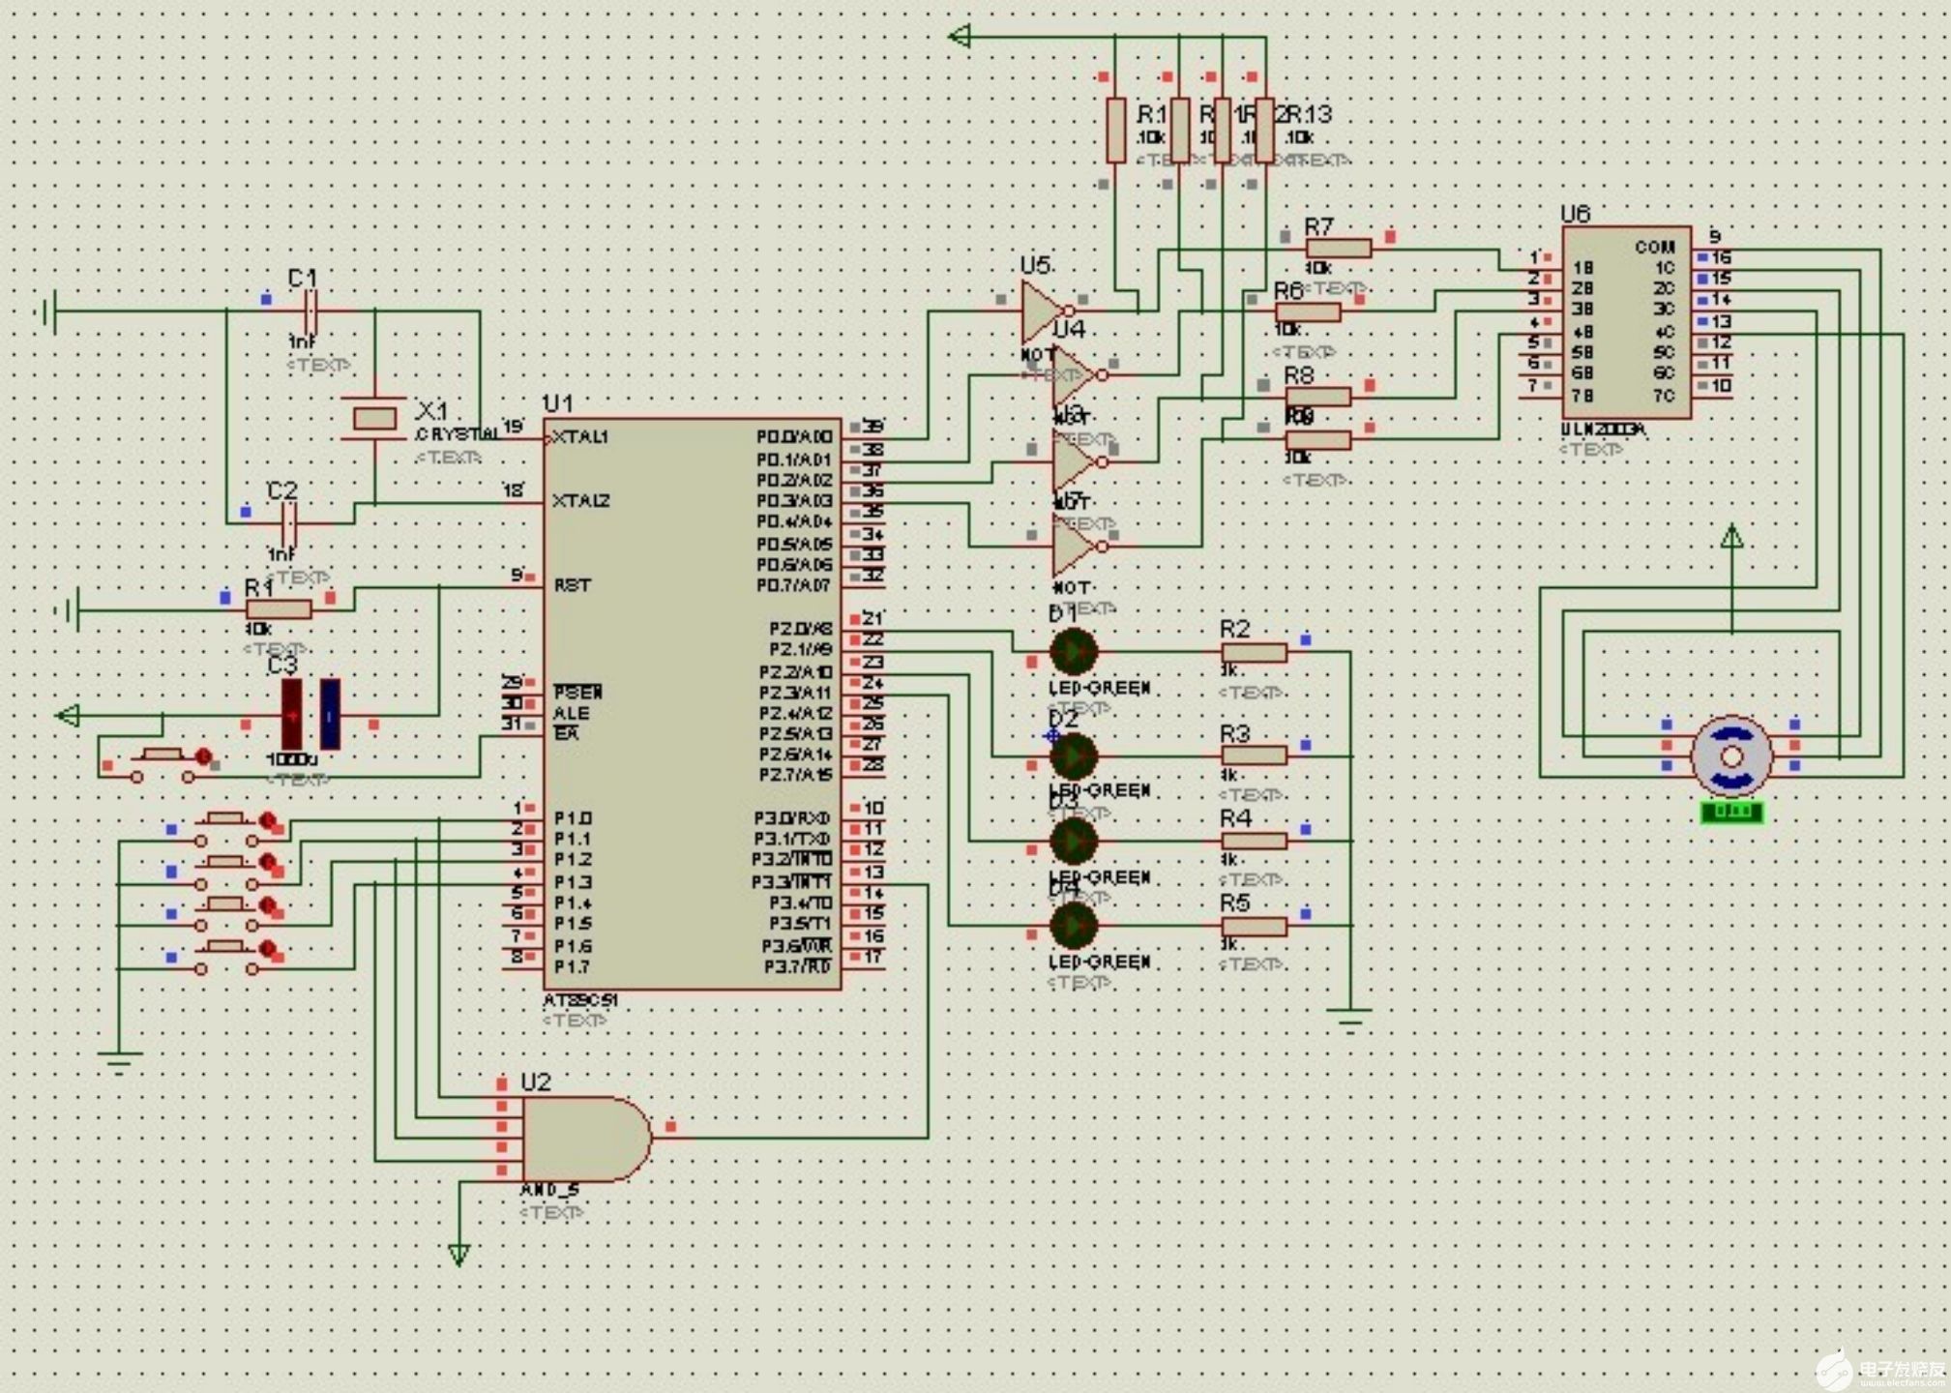Image resolution: width=1951 pixels, height=1393 pixels.
Task: Click the P2.0/A8 pin label
Action: pyautogui.click(x=801, y=629)
